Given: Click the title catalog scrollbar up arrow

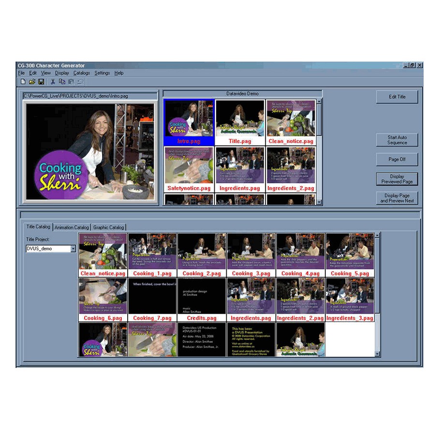Looking at the screenshot, I should coord(377,236).
